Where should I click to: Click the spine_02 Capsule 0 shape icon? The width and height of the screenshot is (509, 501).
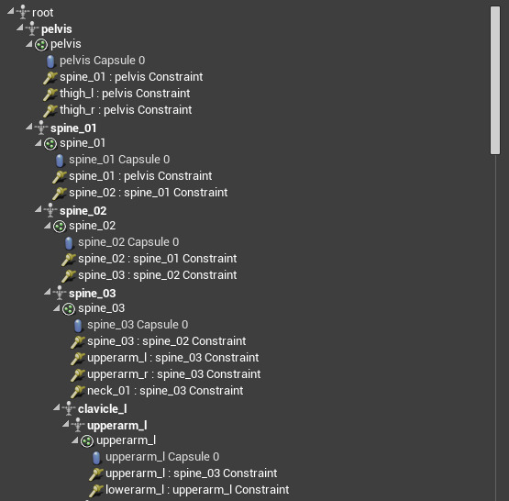pyautogui.click(x=69, y=243)
